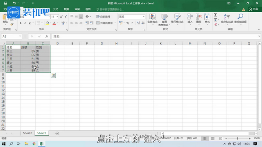Open the Name Box dropdown
The image size is (262, 147).
pos(20,36)
